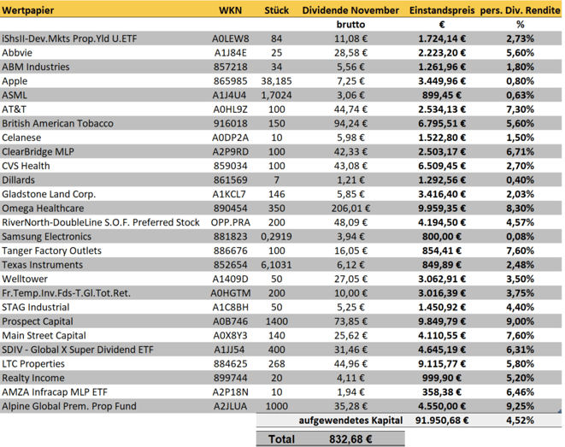Click the British American Tobacco cell
The height and width of the screenshot is (447, 565).
coord(57,123)
